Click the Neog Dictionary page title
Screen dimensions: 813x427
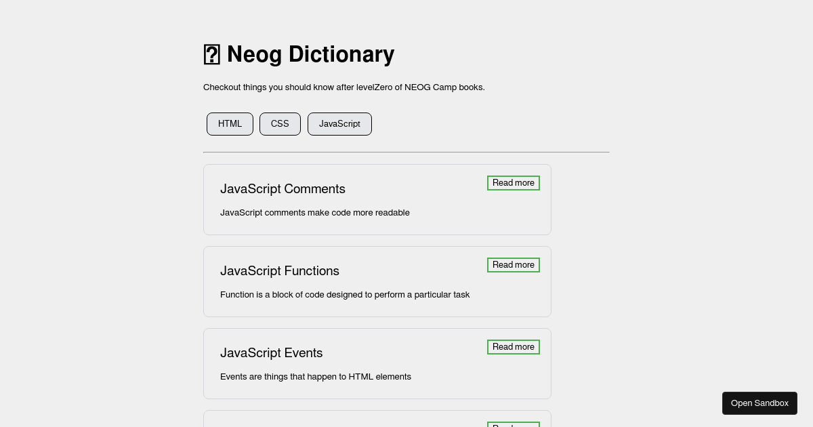coord(310,54)
